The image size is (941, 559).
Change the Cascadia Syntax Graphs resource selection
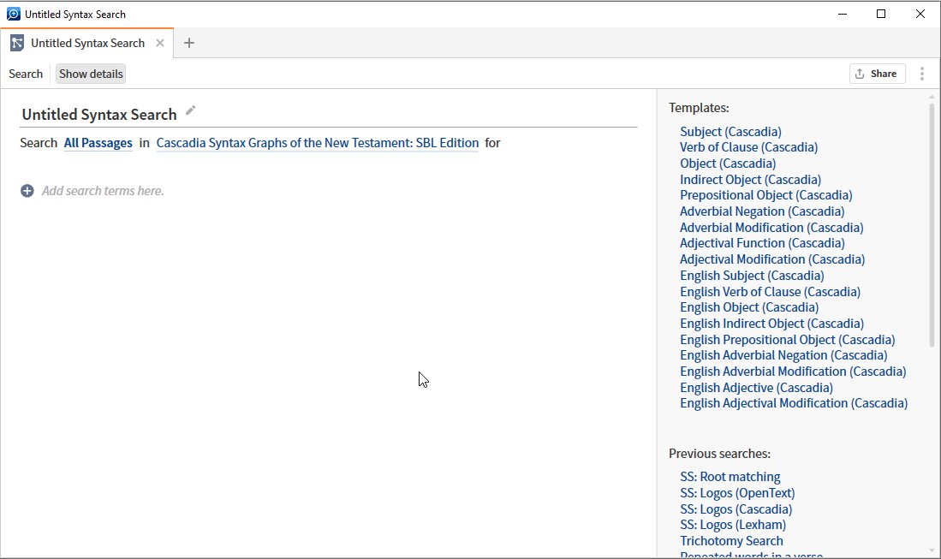(x=317, y=143)
